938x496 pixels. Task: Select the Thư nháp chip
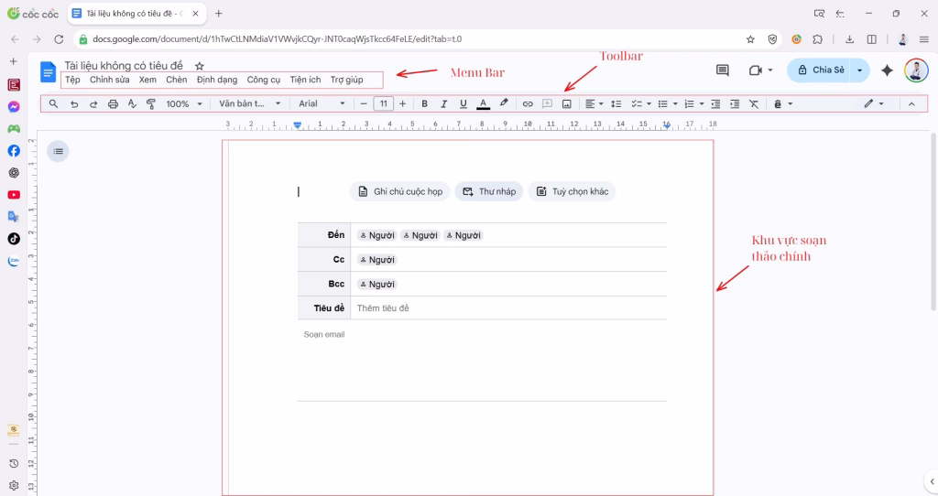(489, 191)
